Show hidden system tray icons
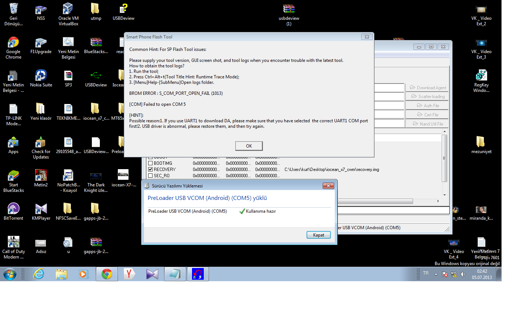Screen dimensions: 514x320 pos(436,274)
